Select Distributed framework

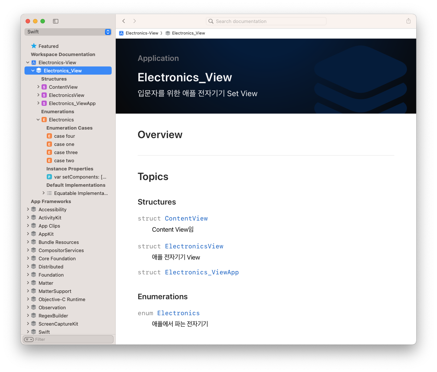pos(51,267)
